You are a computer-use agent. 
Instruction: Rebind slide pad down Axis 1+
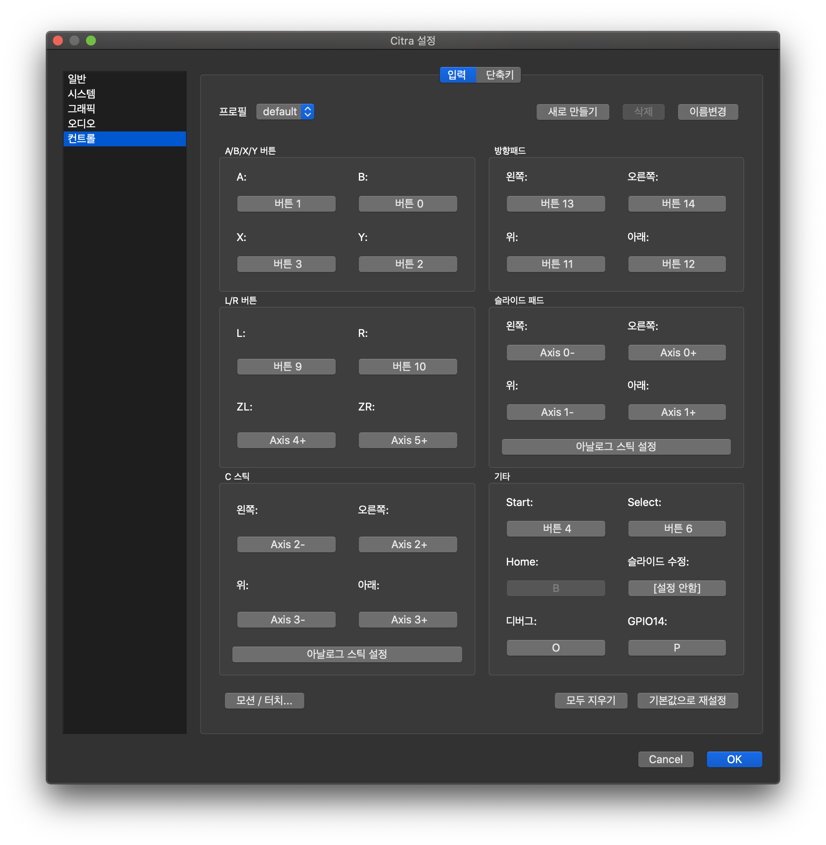pos(677,412)
